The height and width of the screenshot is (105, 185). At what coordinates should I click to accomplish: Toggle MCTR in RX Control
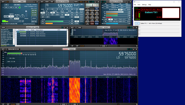coord(81,2)
